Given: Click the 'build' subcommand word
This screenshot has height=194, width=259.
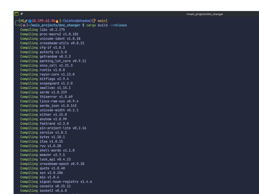Looking at the screenshot, I should coord(103,25).
